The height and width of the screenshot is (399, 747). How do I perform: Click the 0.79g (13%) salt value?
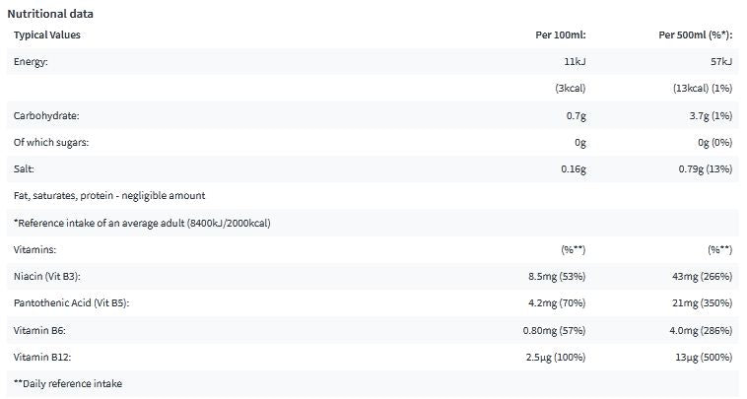click(x=705, y=169)
